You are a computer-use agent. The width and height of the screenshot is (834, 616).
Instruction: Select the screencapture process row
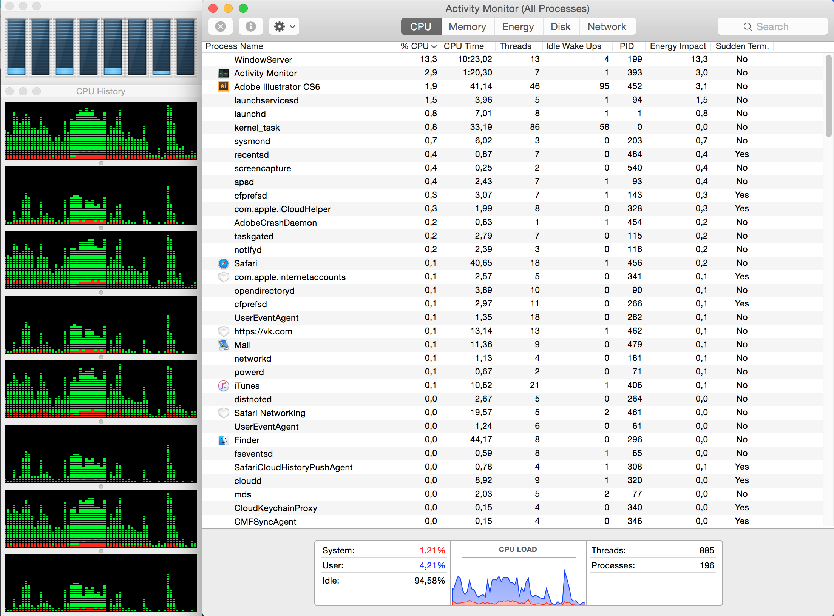click(x=513, y=168)
